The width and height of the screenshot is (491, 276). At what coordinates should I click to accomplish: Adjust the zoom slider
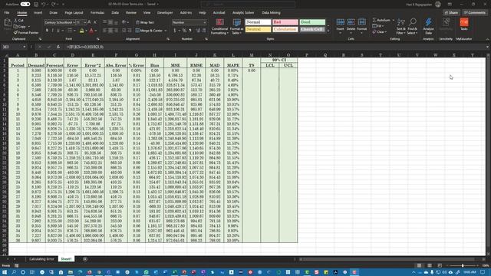pos(463,266)
